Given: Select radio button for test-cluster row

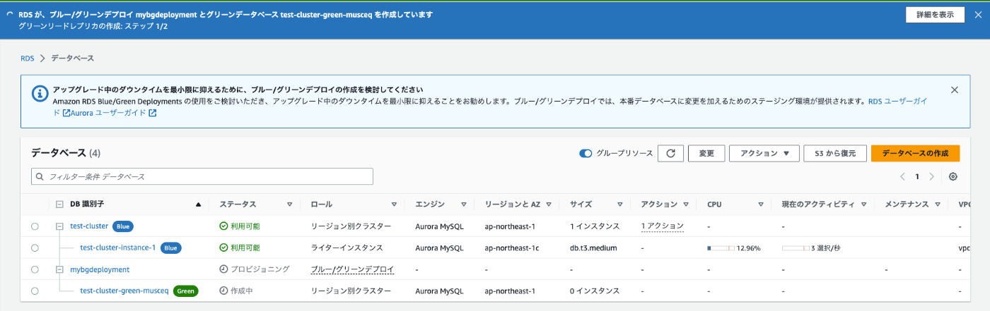Looking at the screenshot, I should coord(35,226).
